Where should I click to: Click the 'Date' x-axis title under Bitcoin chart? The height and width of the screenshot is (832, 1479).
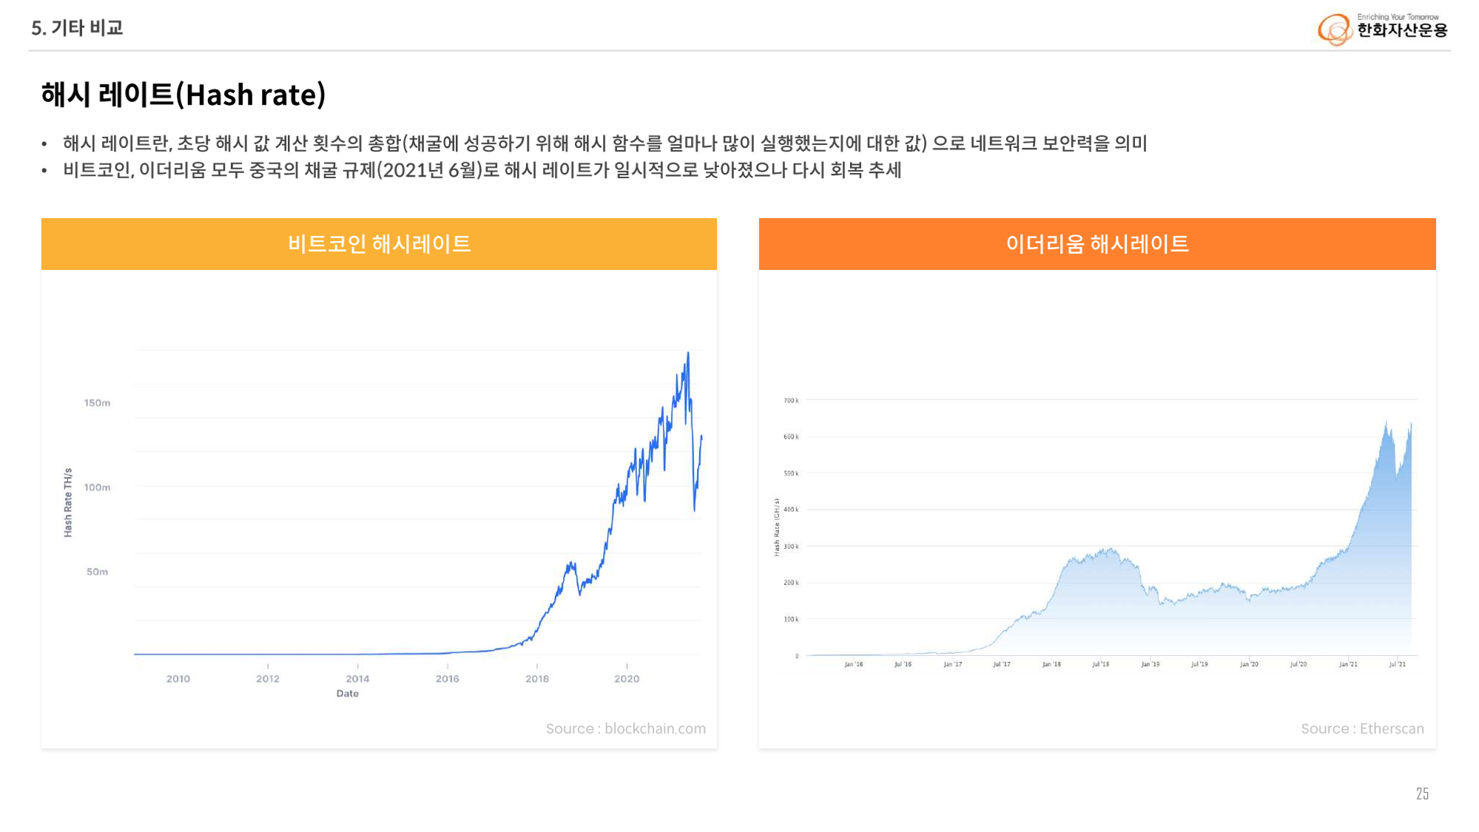(x=347, y=694)
